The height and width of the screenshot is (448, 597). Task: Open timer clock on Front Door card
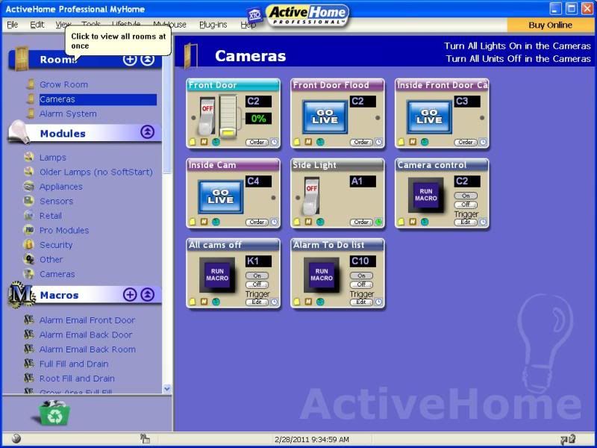(274, 142)
